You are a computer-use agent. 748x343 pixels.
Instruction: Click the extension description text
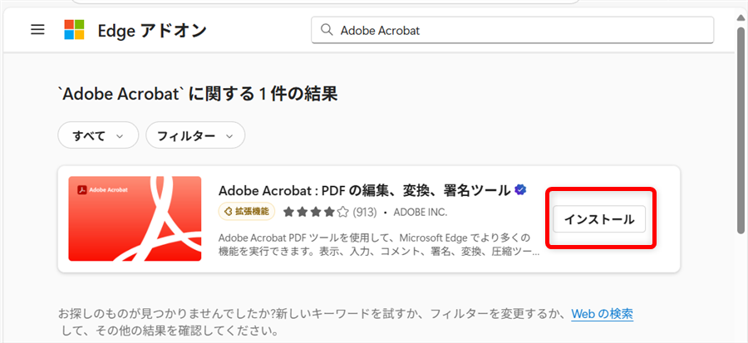click(378, 245)
